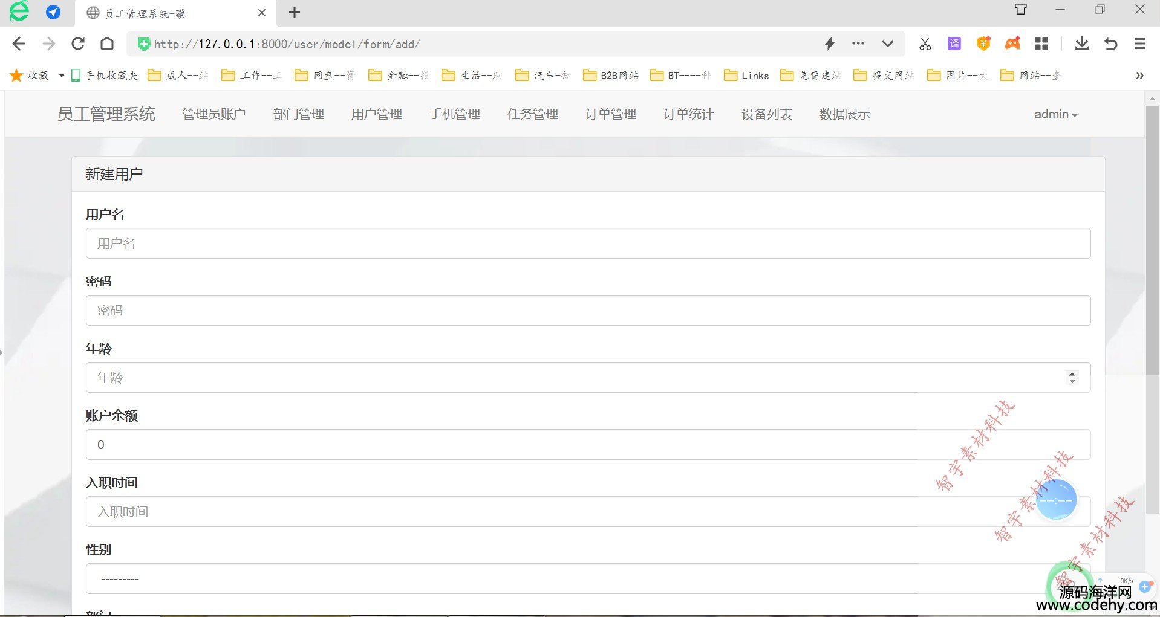
Task: Open the 性别 dropdown selector
Action: point(588,579)
